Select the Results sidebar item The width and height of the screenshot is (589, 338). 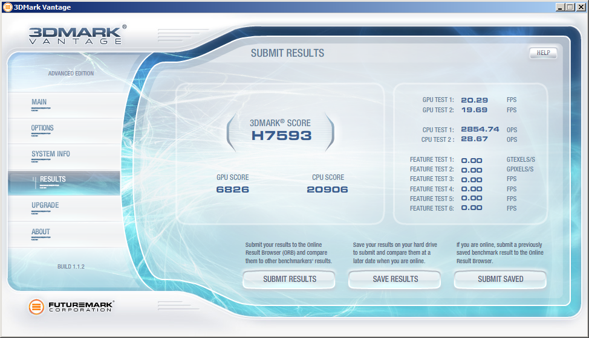(53, 180)
